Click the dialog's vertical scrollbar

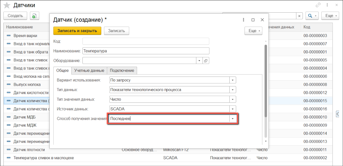coord(266,80)
